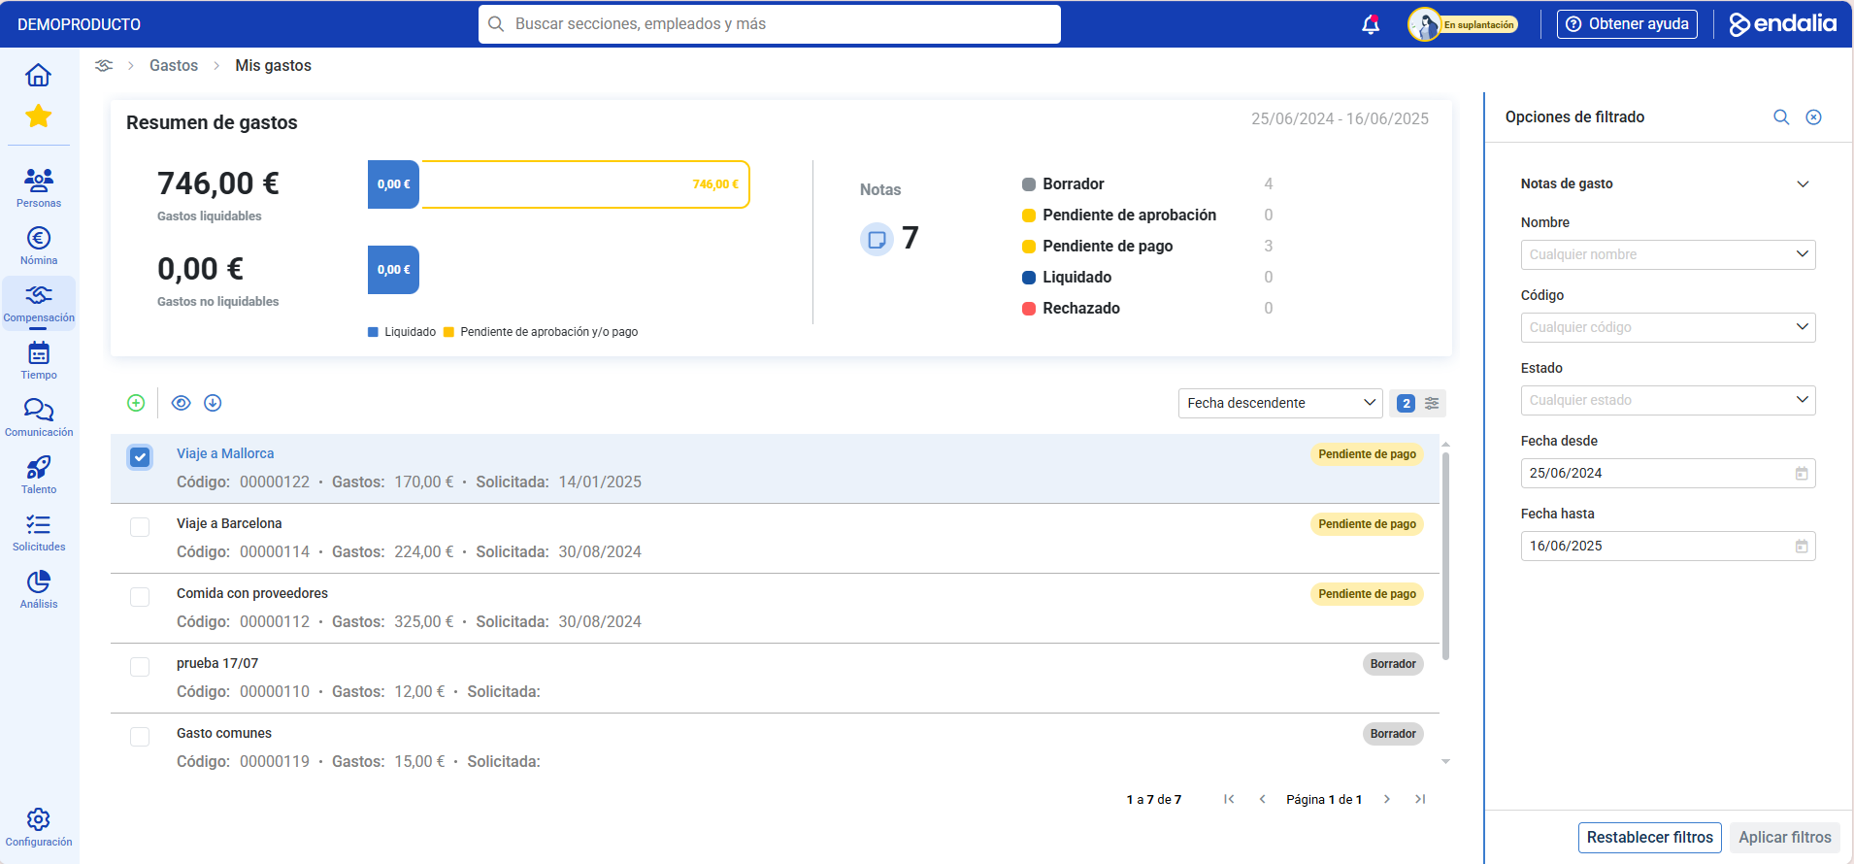
Task: View selected note with eye icon
Action: pos(181,403)
